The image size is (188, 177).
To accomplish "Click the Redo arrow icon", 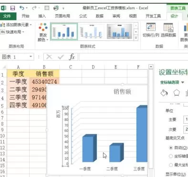I will point(34,8).
